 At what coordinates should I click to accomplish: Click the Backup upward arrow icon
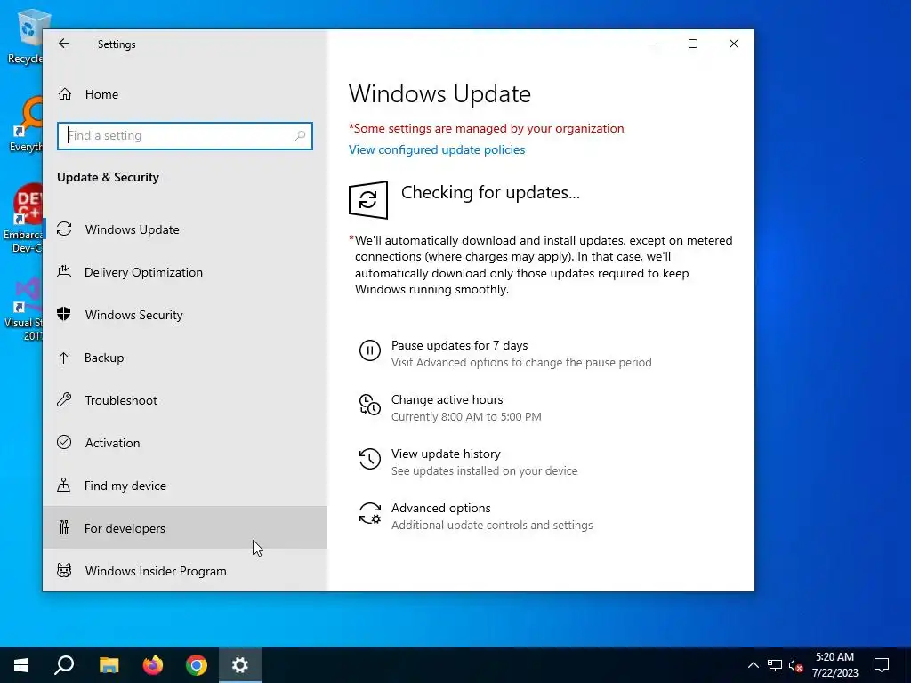pos(64,357)
